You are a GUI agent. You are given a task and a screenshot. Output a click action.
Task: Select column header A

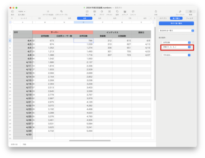coord(23,22)
